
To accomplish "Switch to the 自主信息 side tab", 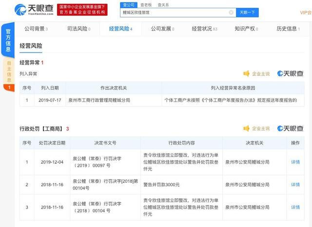I will [9, 71].
